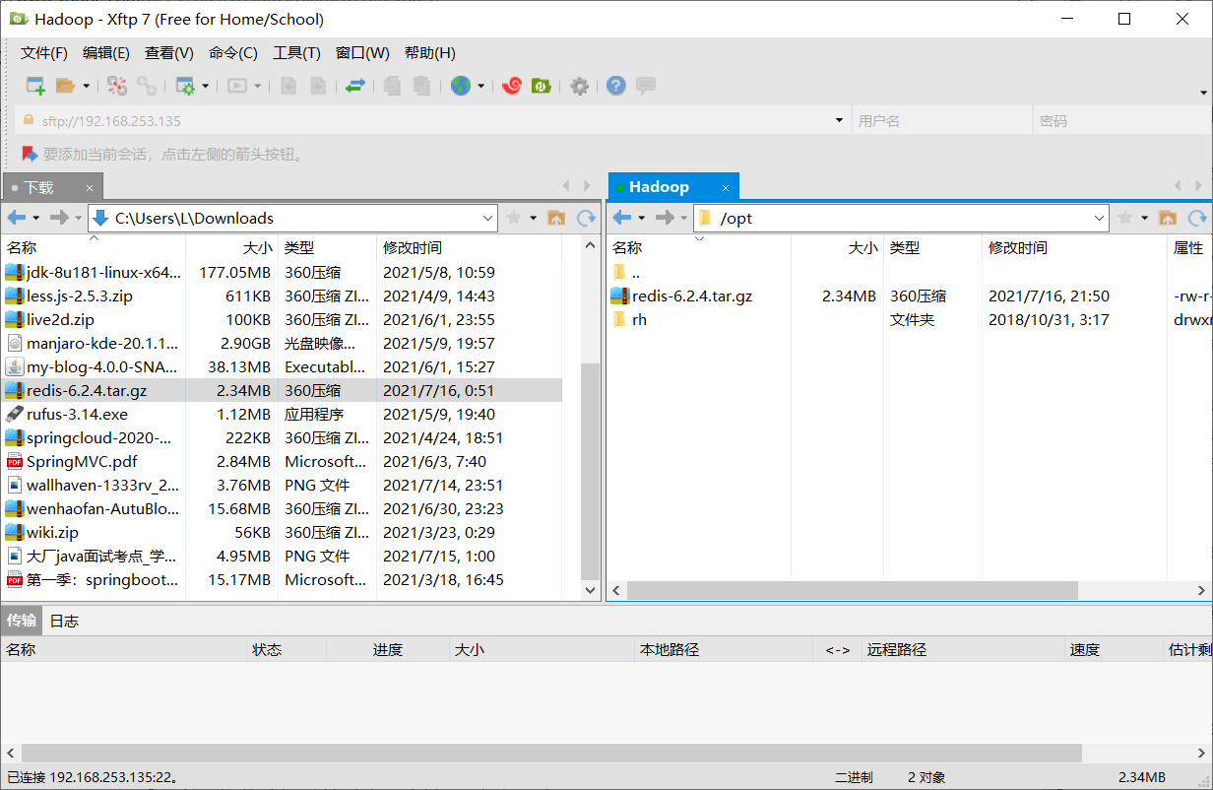This screenshot has width=1213, height=790.
Task: Click the remote pane favorites star
Action: tap(1124, 218)
